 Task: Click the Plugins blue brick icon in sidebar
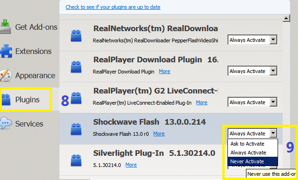pos(6,100)
